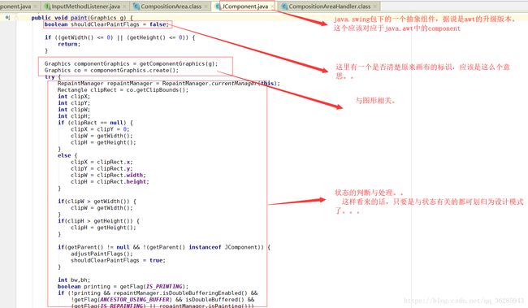Click the 'int clipY;' declaration
Image resolution: width=528 pixels, height=308 pixels.
[x=74, y=103]
